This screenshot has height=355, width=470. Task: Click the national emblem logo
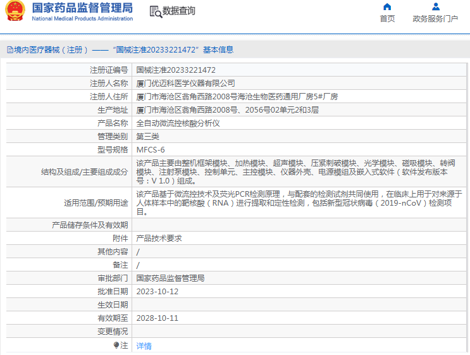pyautogui.click(x=15, y=11)
